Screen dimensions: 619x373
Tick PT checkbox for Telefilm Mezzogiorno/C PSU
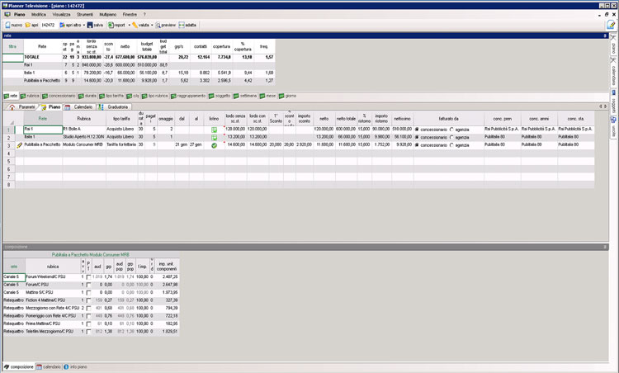(88, 331)
